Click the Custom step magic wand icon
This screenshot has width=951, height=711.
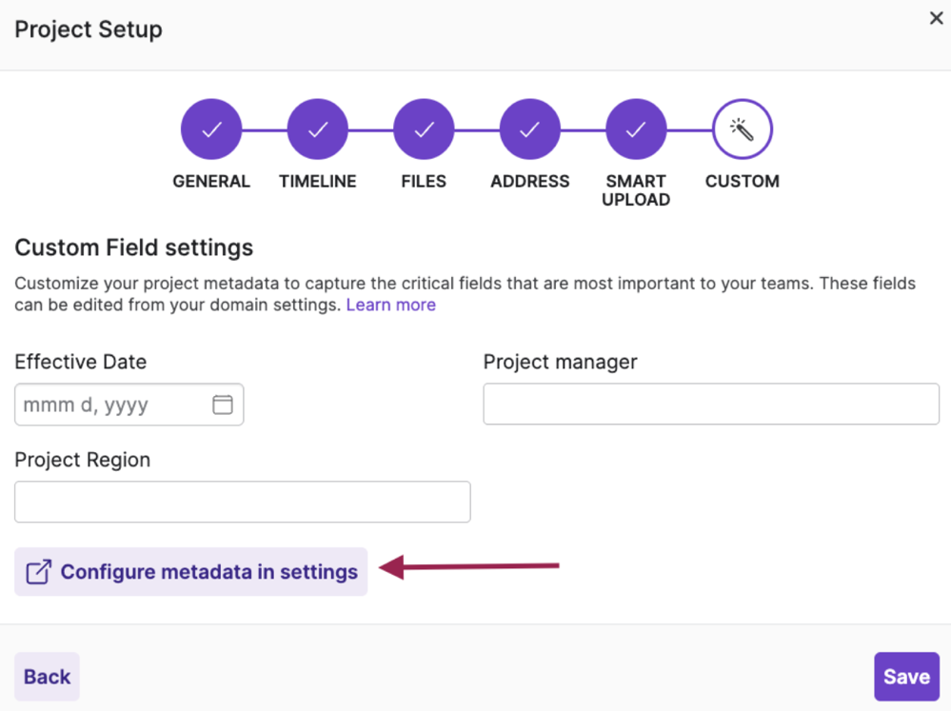[x=743, y=129]
